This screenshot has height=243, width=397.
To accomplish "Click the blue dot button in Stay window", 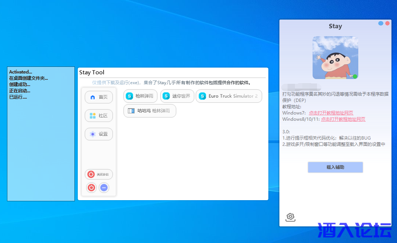I will point(380,23).
